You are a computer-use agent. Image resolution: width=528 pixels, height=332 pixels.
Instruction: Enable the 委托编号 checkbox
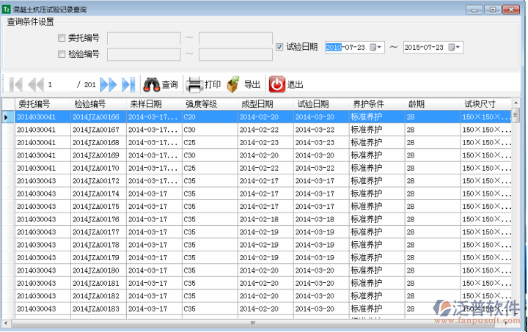tap(62, 38)
